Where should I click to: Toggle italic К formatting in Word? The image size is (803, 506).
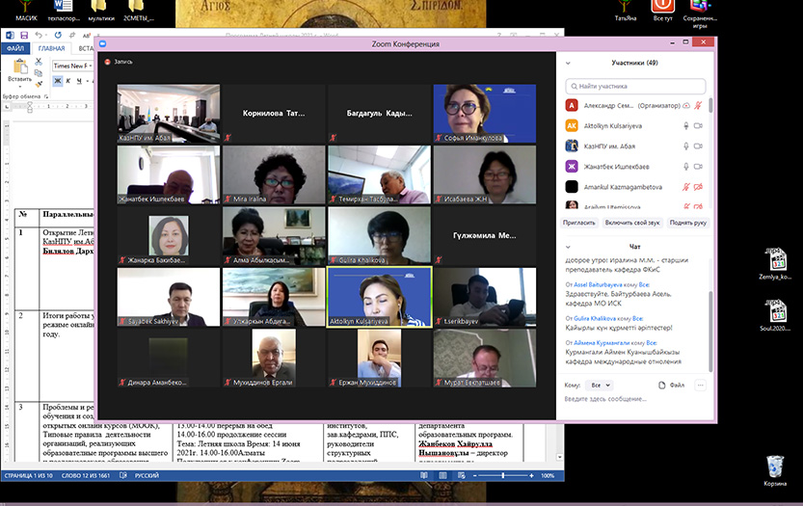coord(69,81)
